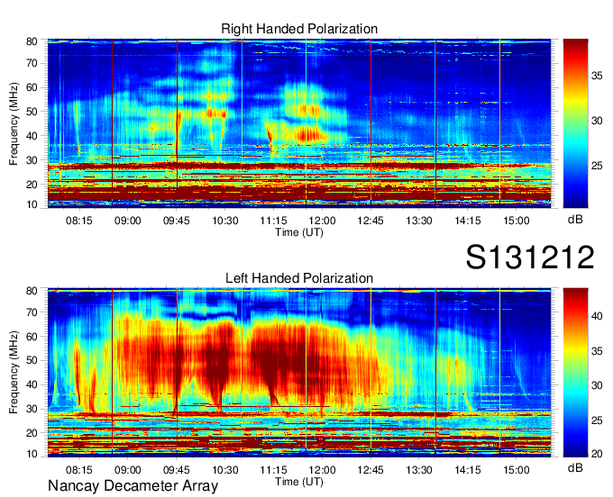Click 09:45 tick on left-handed plot time axis
Screen dimensions: 613x497
click(177, 469)
